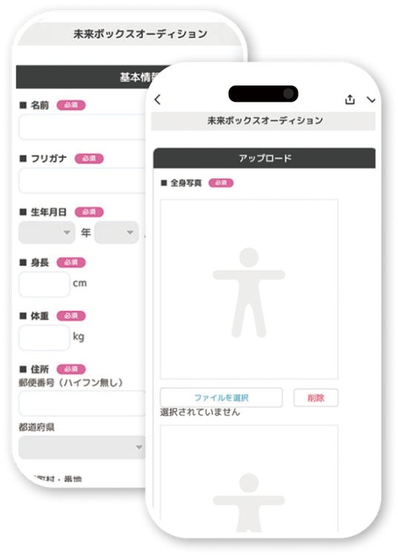Click the 体重 weight input field
398x555 pixels.
(x=44, y=337)
